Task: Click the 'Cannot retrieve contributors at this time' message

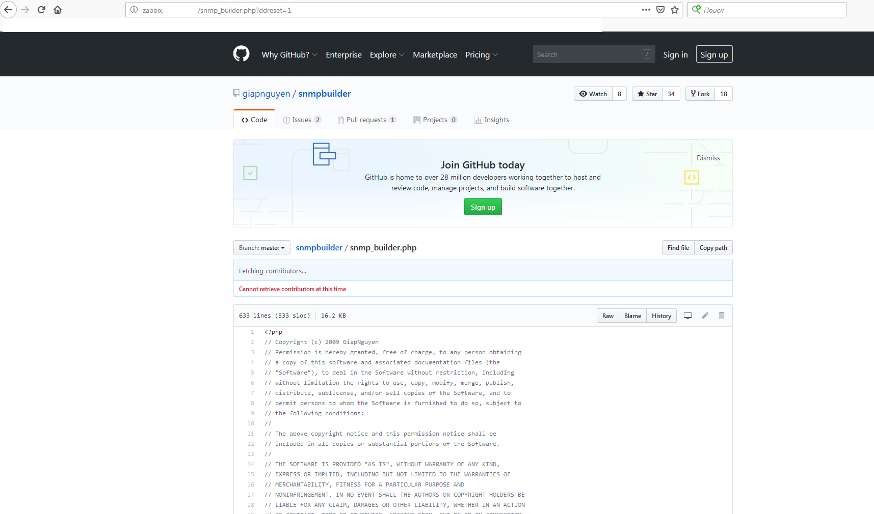Action: pyautogui.click(x=293, y=289)
